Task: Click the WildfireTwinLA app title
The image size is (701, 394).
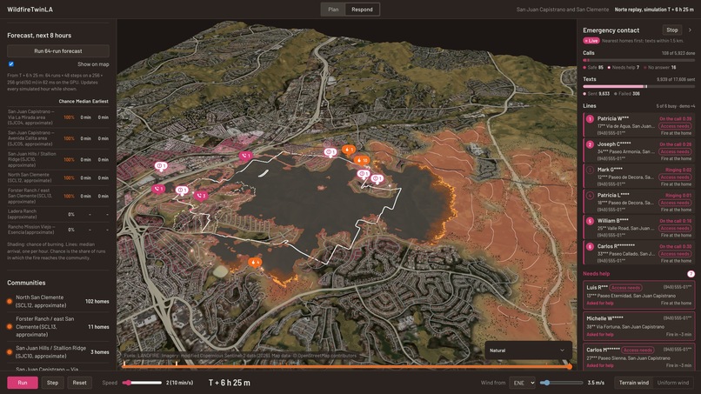Action: point(30,10)
